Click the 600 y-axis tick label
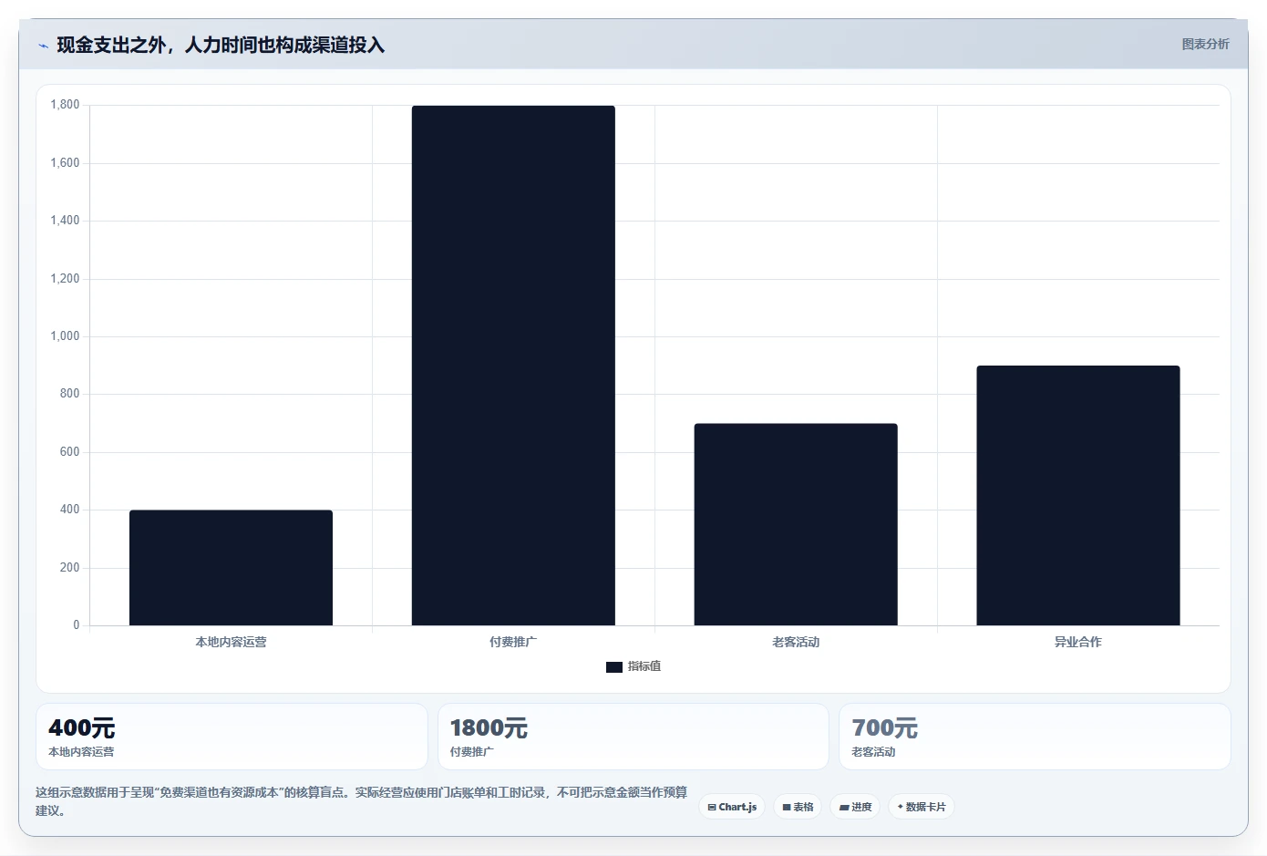The width and height of the screenshot is (1267, 856). pyautogui.click(x=69, y=452)
